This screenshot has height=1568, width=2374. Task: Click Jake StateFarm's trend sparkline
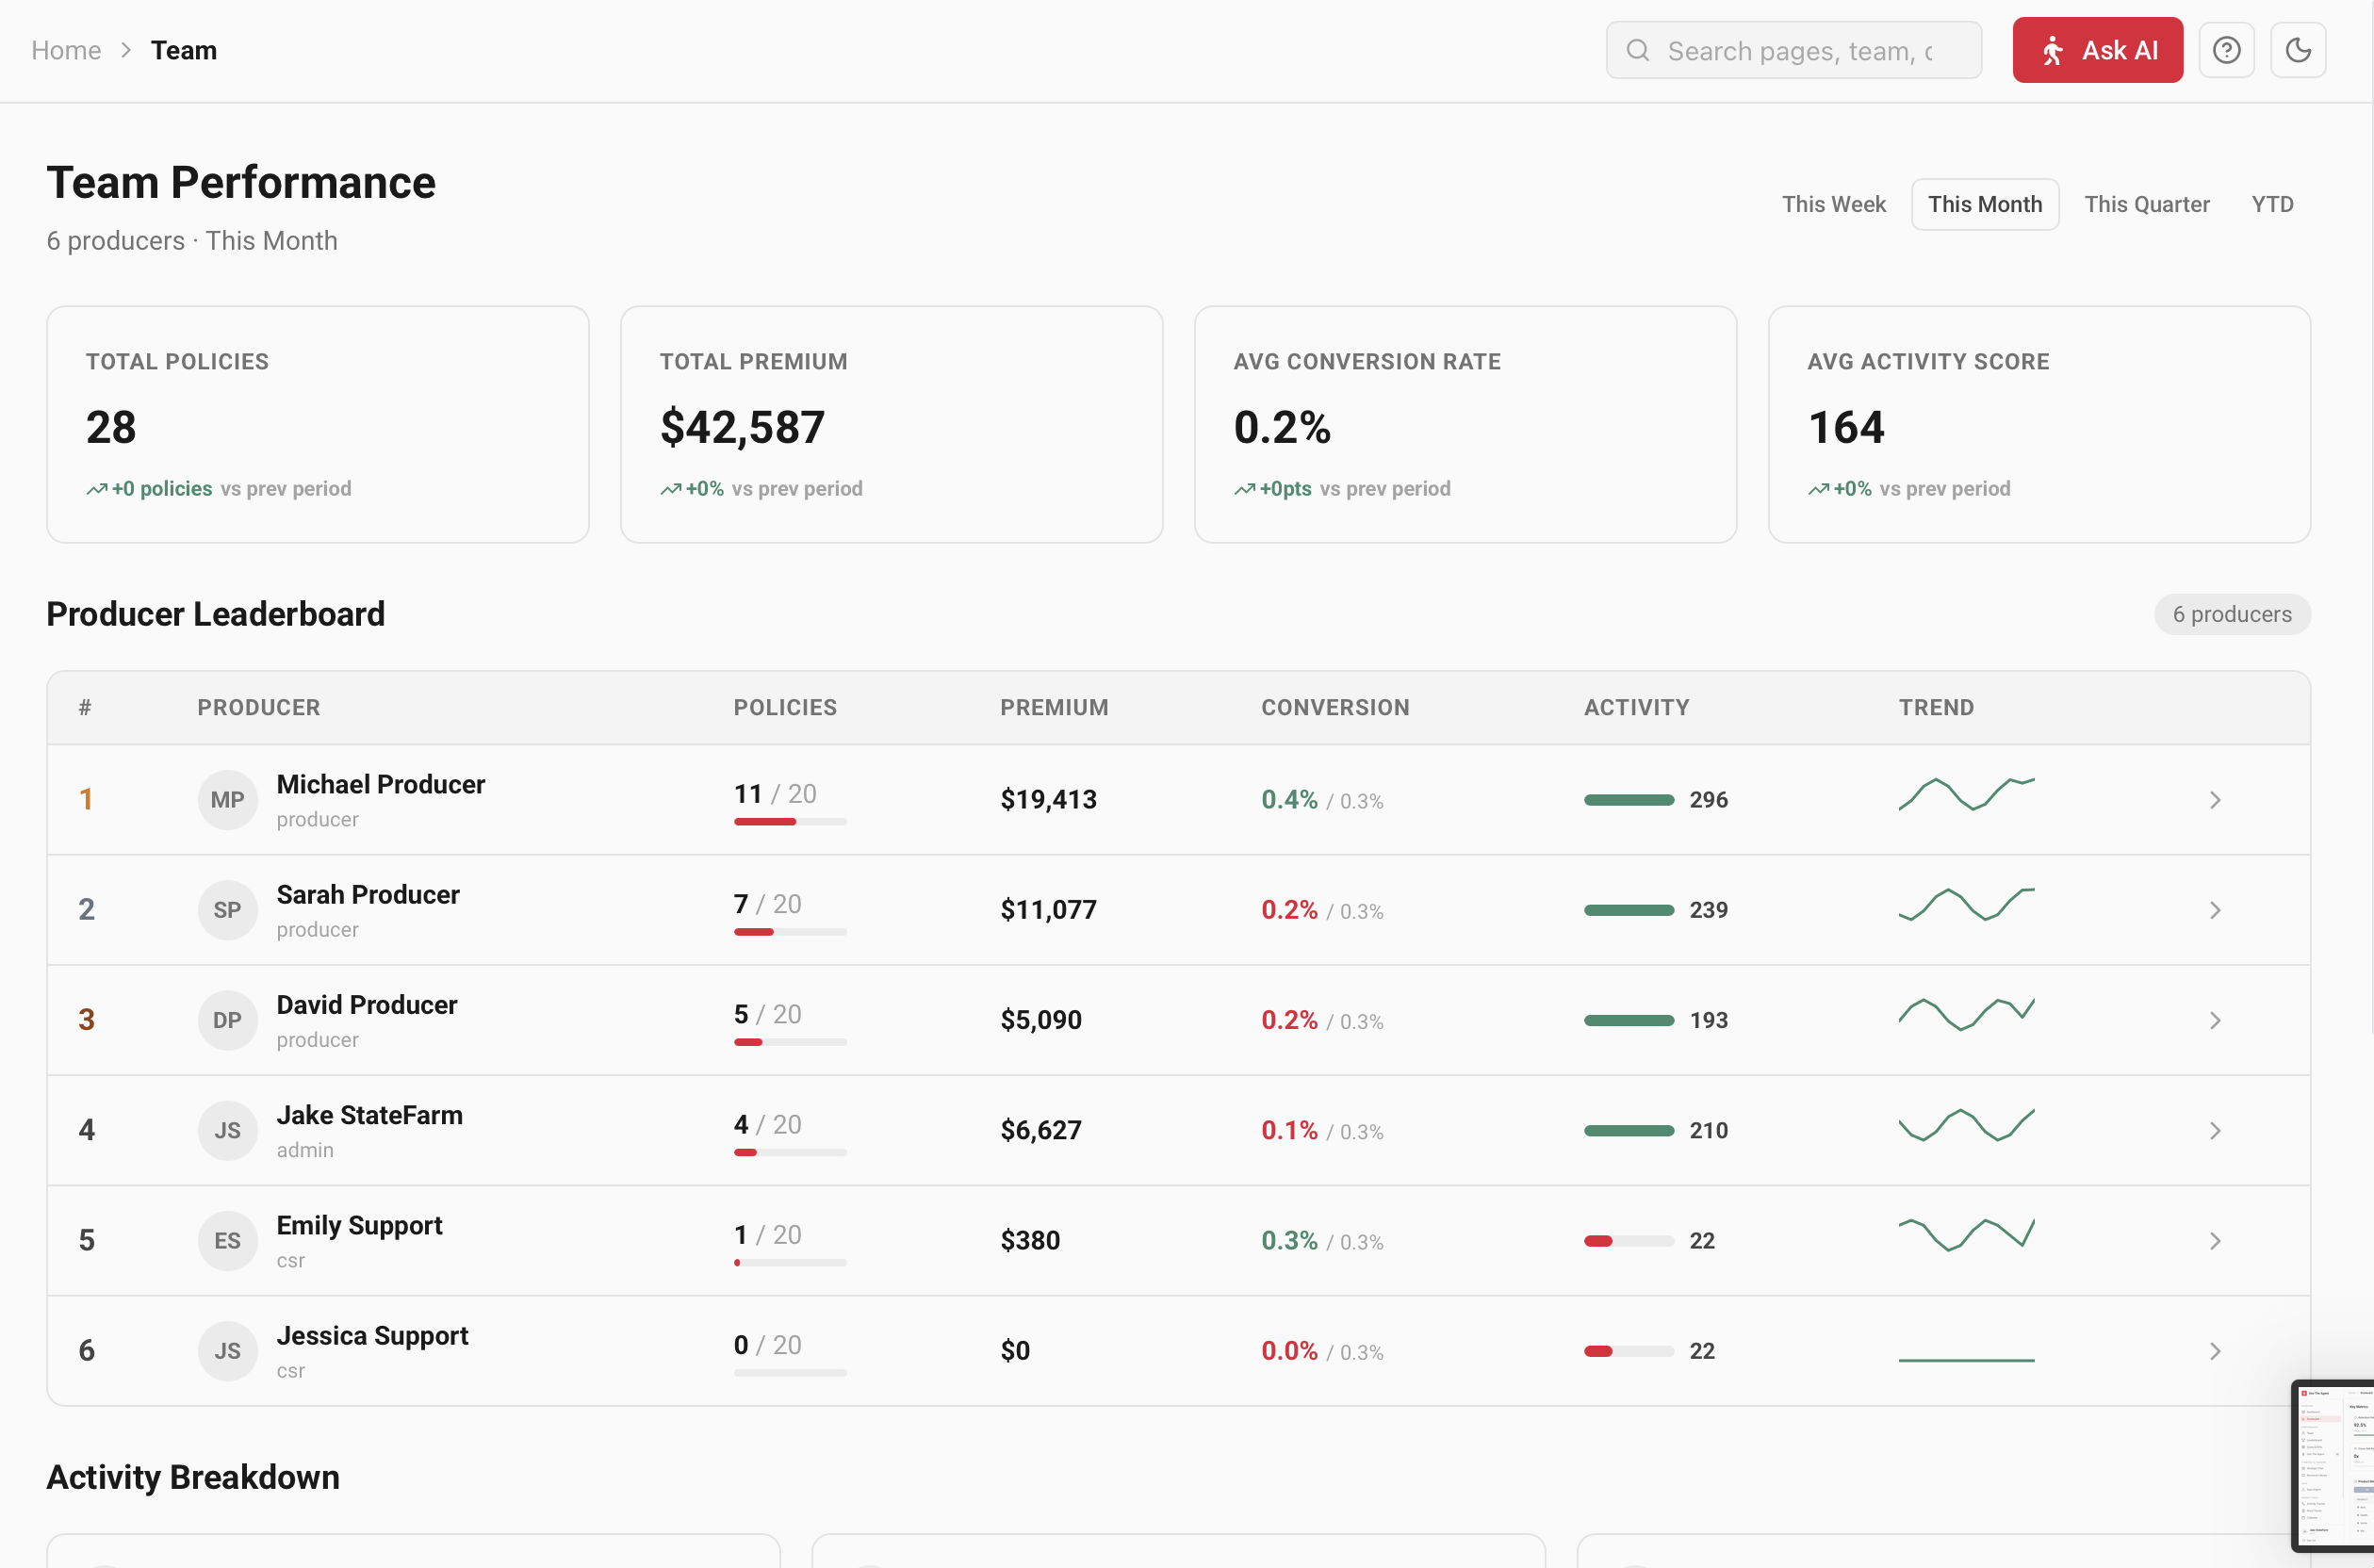pyautogui.click(x=1966, y=1125)
